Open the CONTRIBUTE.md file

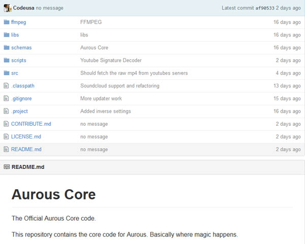click(x=31, y=124)
